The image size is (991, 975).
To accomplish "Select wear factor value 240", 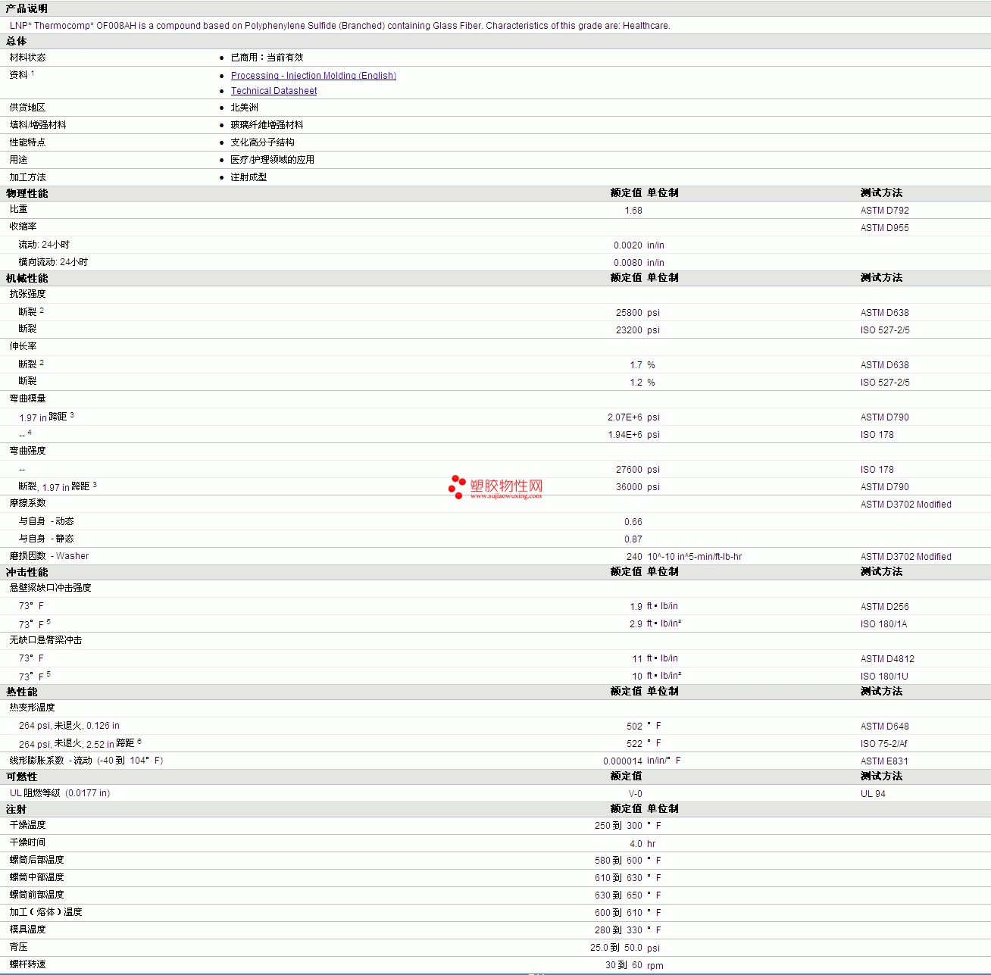I will (x=634, y=557).
